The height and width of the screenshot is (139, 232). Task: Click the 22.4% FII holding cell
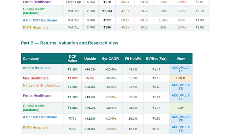133,87
